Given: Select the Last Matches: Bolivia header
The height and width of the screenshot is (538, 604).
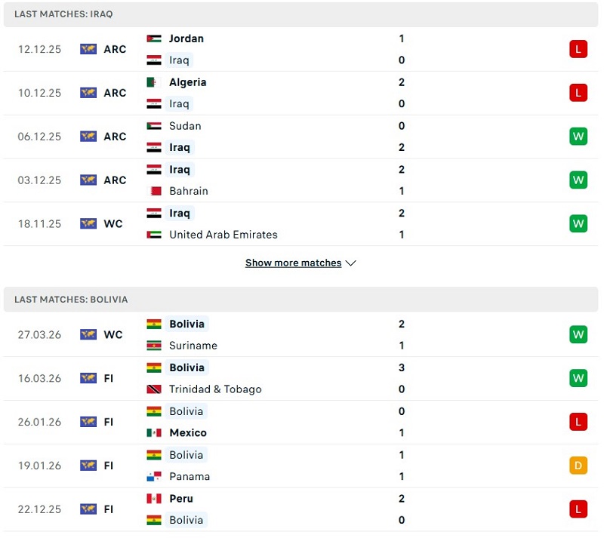Looking at the screenshot, I should click(71, 300).
